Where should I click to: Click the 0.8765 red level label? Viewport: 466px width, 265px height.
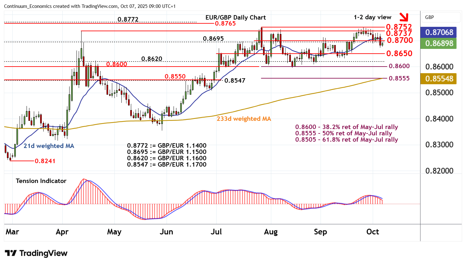point(225,23)
